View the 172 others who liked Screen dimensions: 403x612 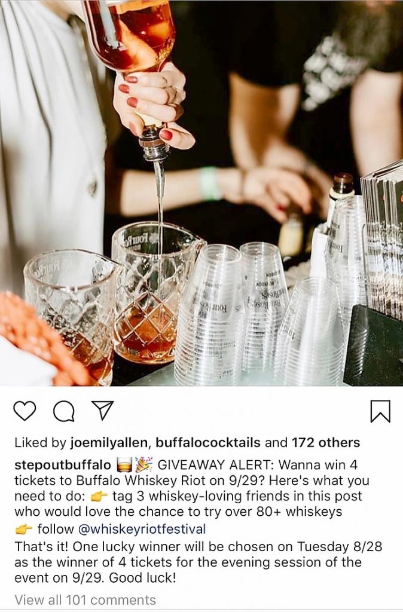coord(326,443)
